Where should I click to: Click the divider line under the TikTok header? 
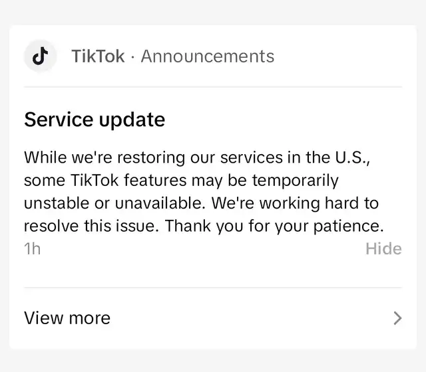pyautogui.click(x=213, y=87)
